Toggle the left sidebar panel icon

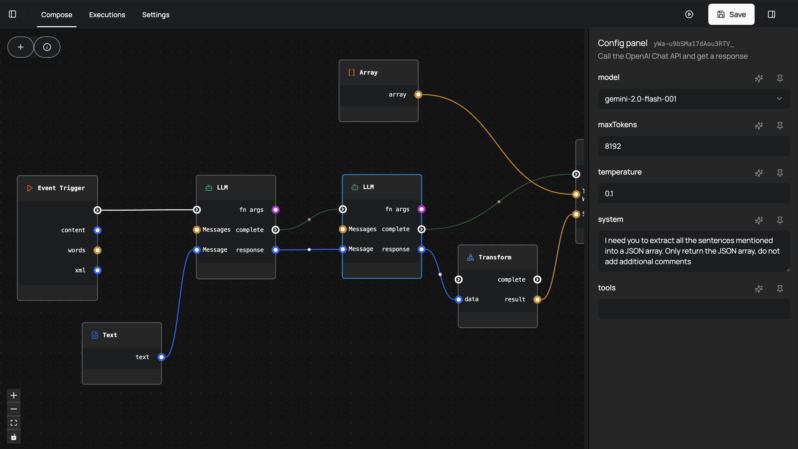pyautogui.click(x=12, y=14)
